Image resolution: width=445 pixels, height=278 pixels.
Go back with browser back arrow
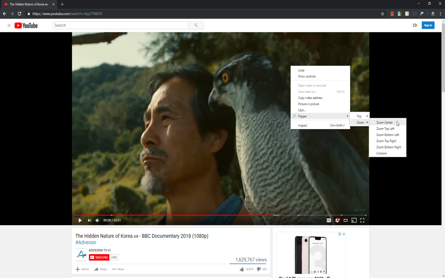point(5,14)
